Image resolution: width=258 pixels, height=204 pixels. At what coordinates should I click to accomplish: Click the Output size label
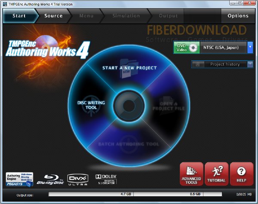[25, 195]
